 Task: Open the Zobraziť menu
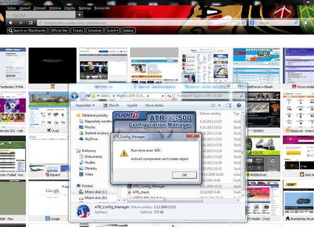pos(39,8)
